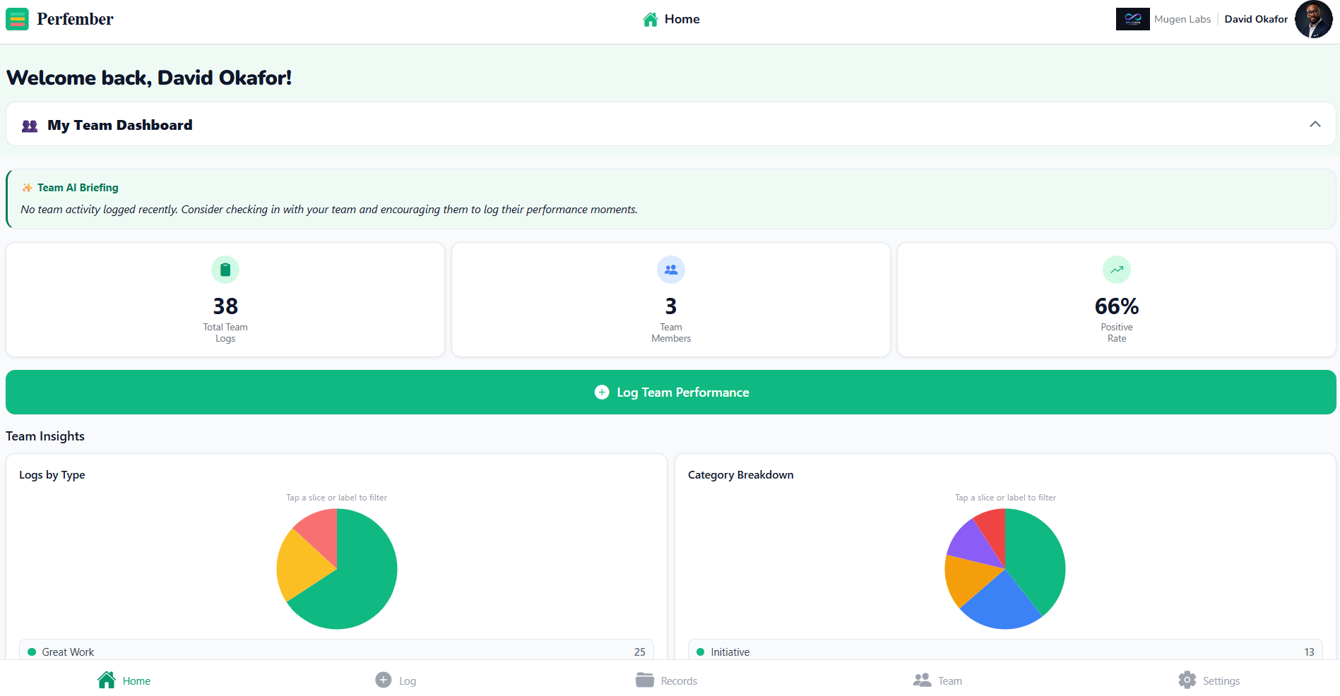Expand the Great Work legend entry
This screenshot has height=696, width=1340.
(x=334, y=652)
